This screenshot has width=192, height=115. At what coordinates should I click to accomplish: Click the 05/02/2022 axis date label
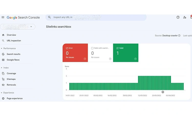[x=98, y=95]
